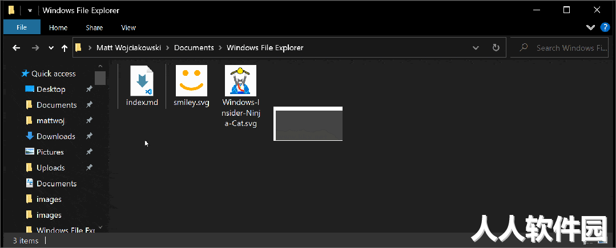Viewport: 616px width, 248px height.
Task: Go up one folder level arrow
Action: [x=65, y=48]
